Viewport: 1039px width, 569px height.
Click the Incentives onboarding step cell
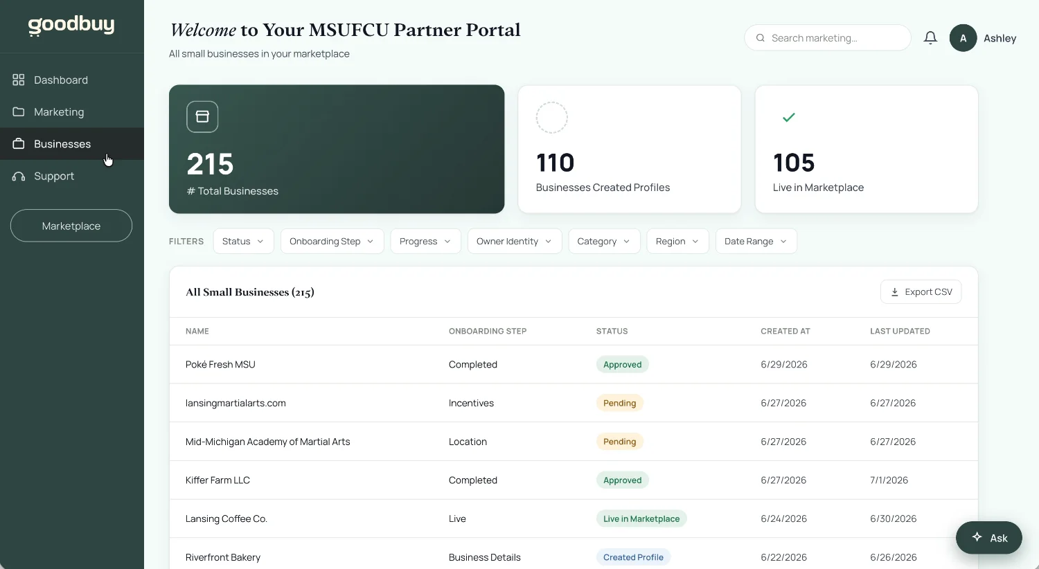click(x=471, y=403)
